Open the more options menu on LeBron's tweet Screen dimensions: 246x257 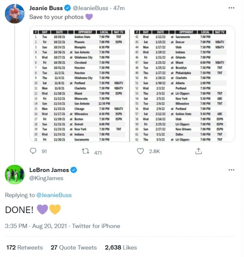[x=232, y=170]
